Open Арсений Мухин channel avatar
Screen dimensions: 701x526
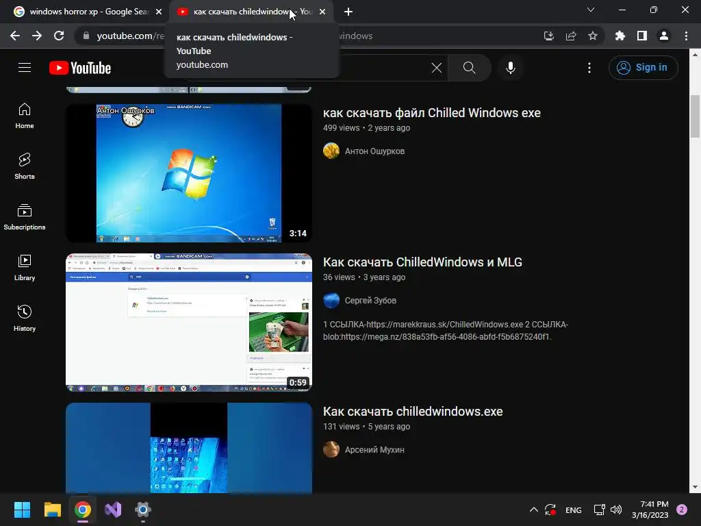point(331,450)
